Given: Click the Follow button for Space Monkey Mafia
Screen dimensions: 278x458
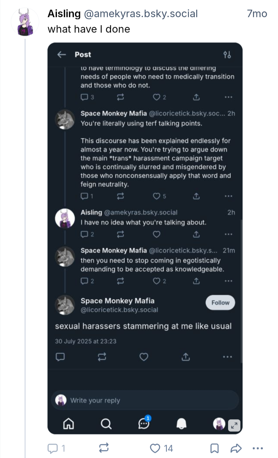Looking at the screenshot, I should coord(220,303).
